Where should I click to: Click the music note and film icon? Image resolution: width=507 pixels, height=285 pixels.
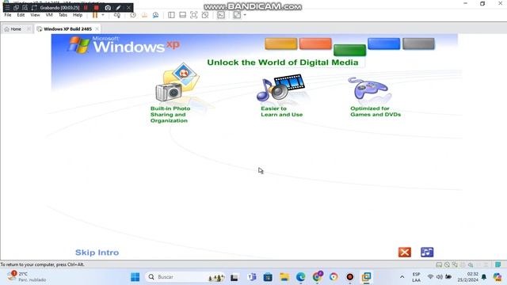(x=280, y=87)
